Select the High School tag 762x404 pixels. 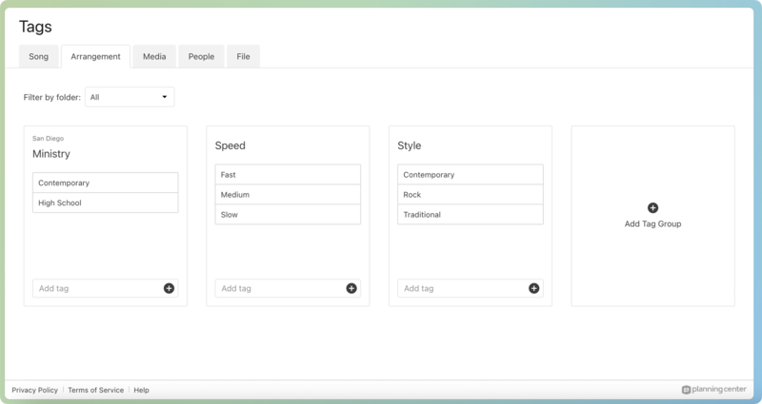point(106,202)
